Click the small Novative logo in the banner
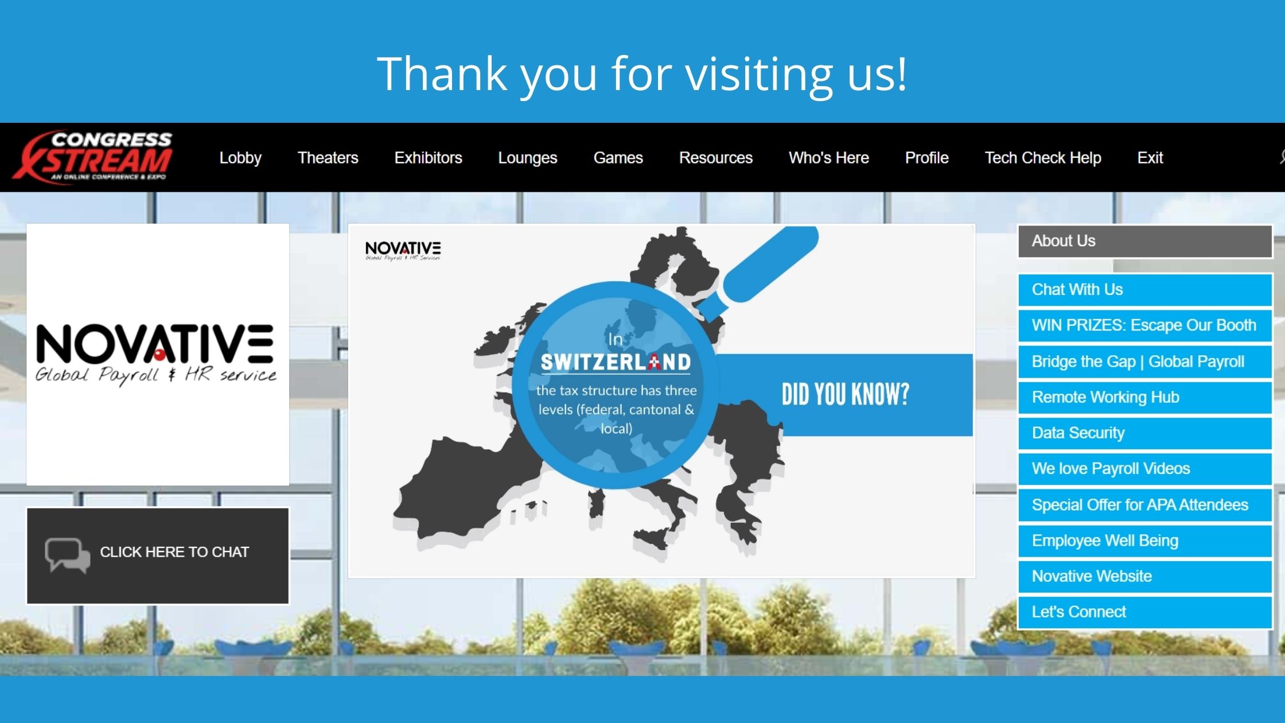The height and width of the screenshot is (723, 1285). pos(403,251)
